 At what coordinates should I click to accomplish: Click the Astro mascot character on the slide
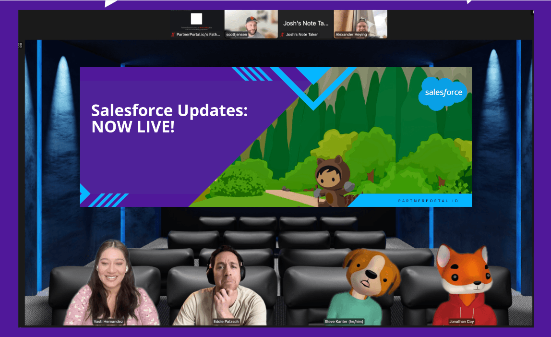click(x=333, y=181)
